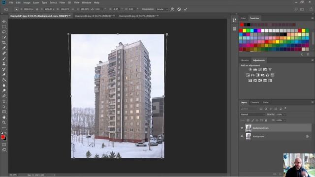The image size is (315, 177).
Task: Toggle the lock all padlock
Action: point(266,120)
